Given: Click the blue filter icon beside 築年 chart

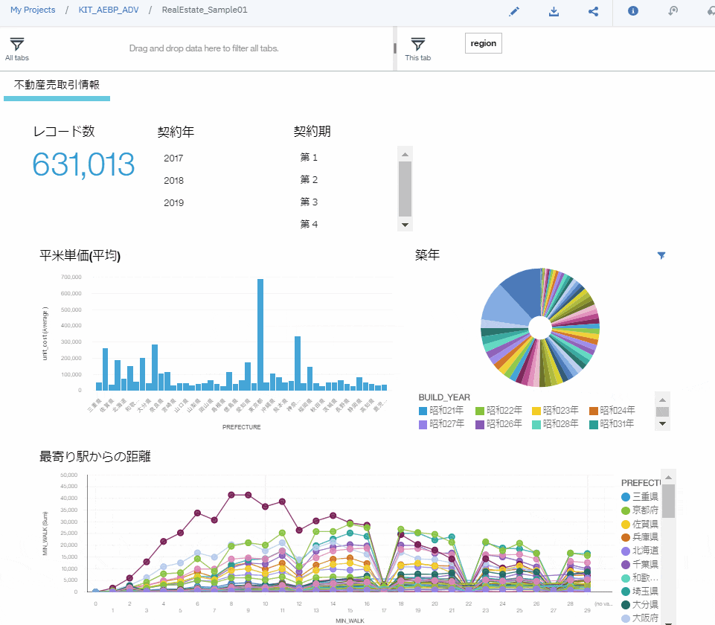Looking at the screenshot, I should [x=661, y=255].
